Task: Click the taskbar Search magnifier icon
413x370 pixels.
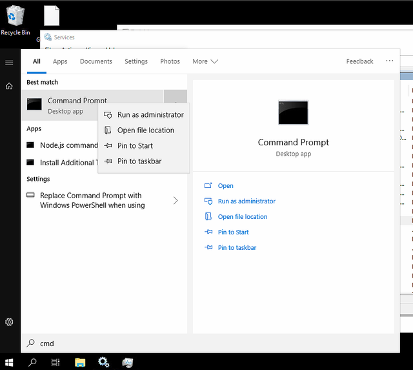Action: coord(32,363)
